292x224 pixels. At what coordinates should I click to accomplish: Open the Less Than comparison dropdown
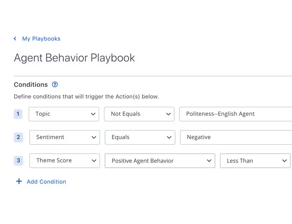click(x=255, y=160)
